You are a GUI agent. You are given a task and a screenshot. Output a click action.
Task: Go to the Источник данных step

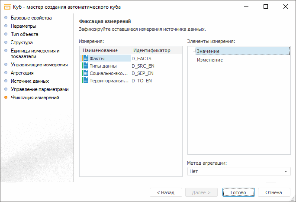click(29, 81)
